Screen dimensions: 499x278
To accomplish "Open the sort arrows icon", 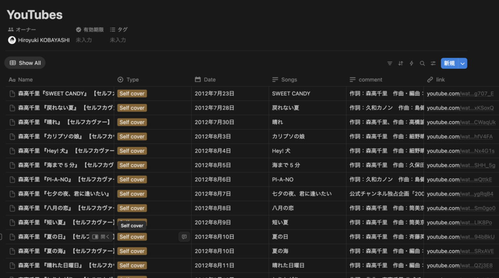I will 400,63.
